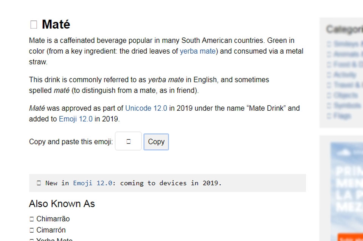This screenshot has height=241, width=363.
Task: Click the emoji icon beside Chimarrão
Action: pyautogui.click(x=32, y=219)
